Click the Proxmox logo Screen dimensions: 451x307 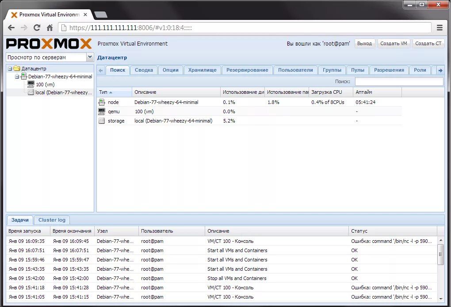tap(49, 44)
